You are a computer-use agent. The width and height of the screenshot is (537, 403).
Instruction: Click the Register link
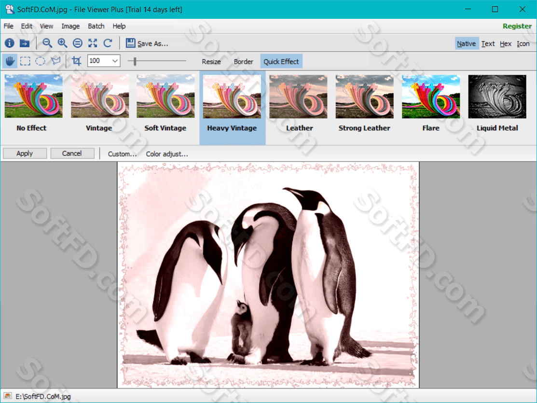[517, 26]
